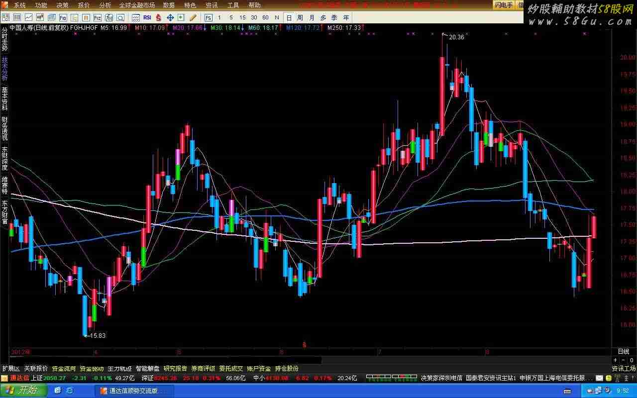This screenshot has width=637, height=398.
Task: Switch to 5-minute period
Action: point(231,17)
